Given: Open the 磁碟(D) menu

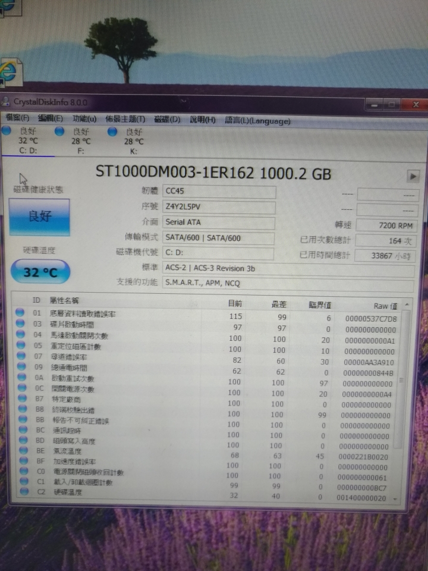Looking at the screenshot, I should click(167, 120).
